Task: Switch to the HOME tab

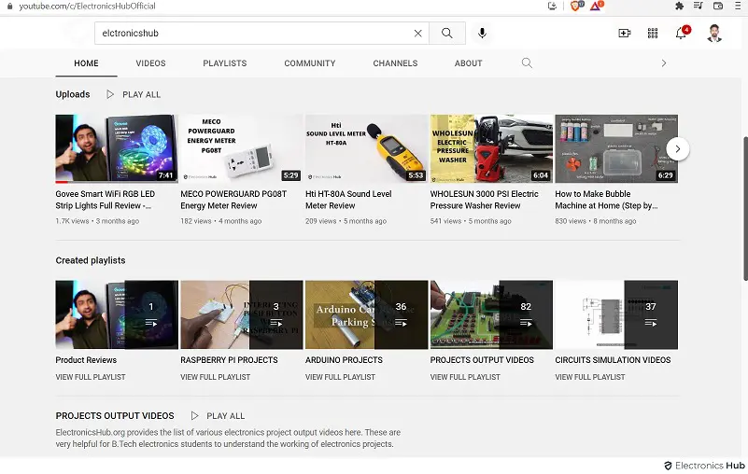Action: point(86,63)
